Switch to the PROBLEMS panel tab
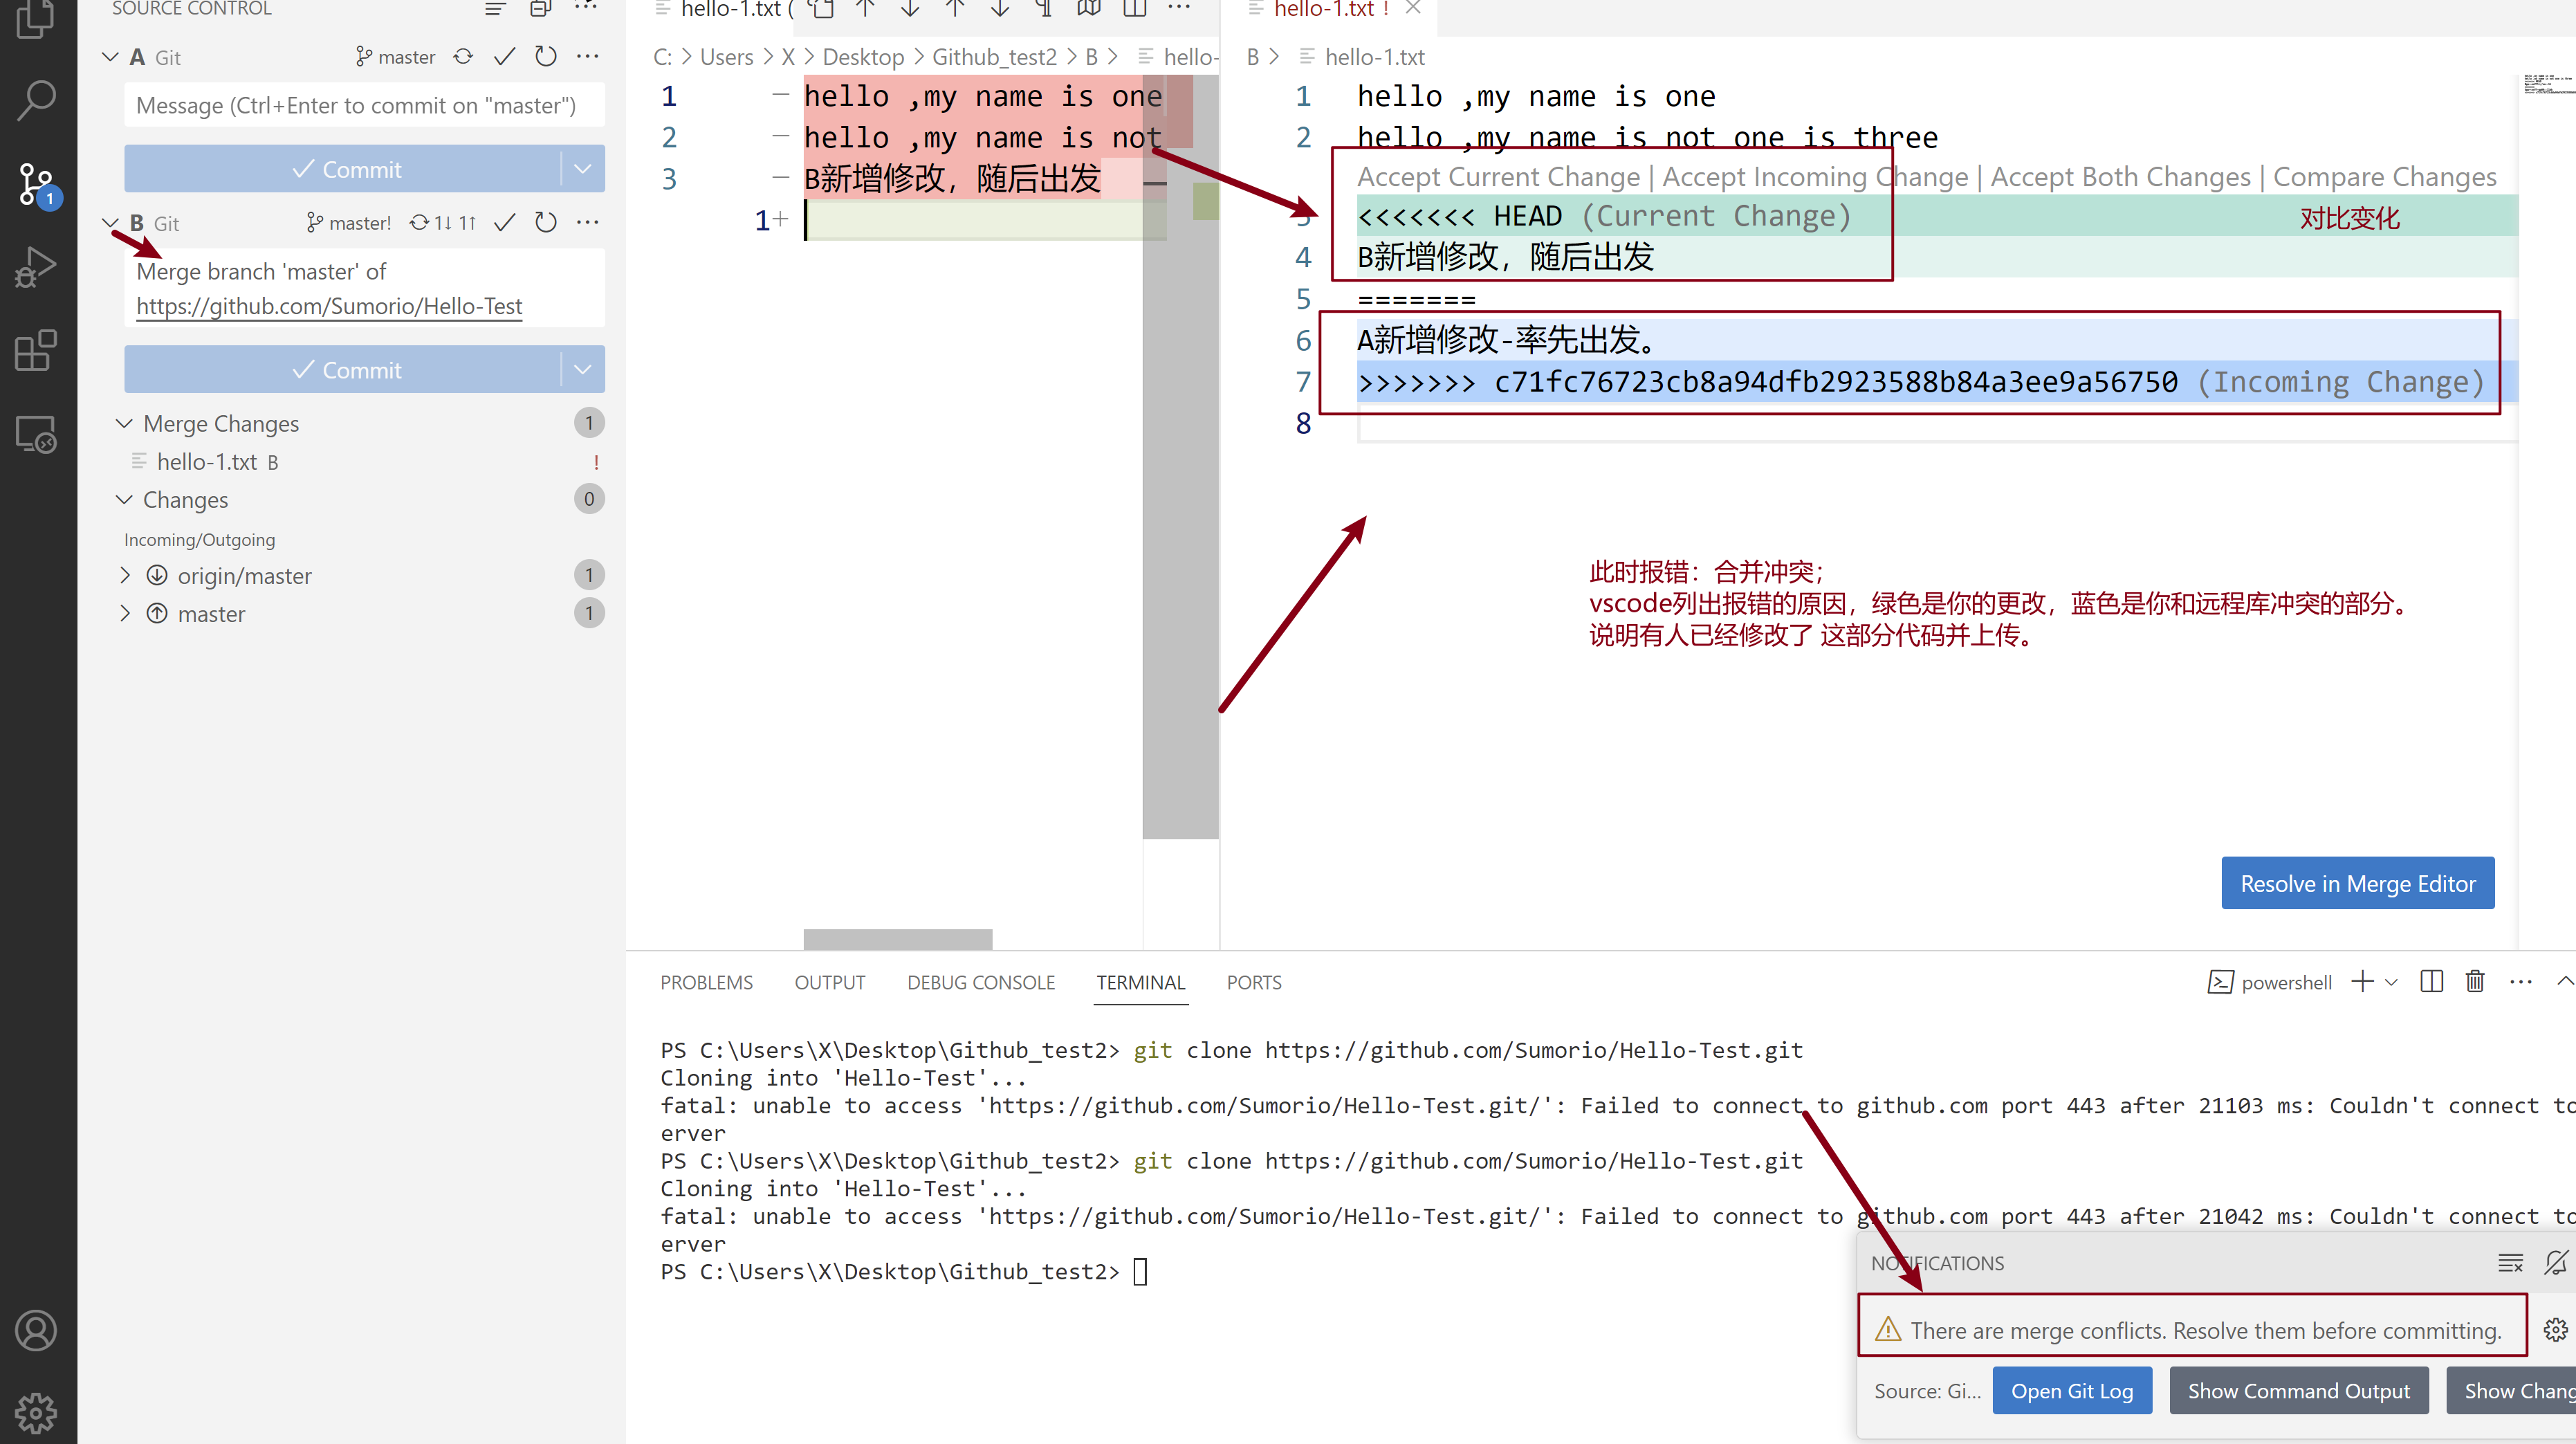This screenshot has height=1444, width=2576. pyautogui.click(x=706, y=982)
